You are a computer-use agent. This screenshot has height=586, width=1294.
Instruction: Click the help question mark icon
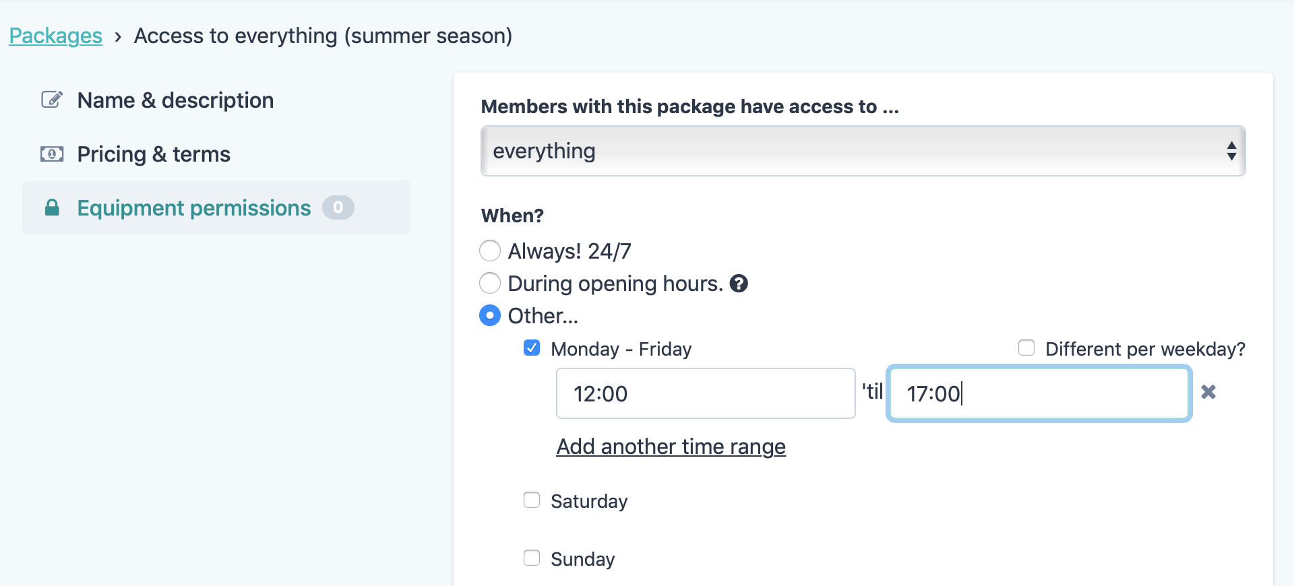739,284
